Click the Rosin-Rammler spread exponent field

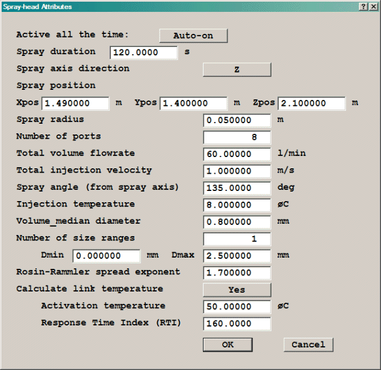pos(237,272)
